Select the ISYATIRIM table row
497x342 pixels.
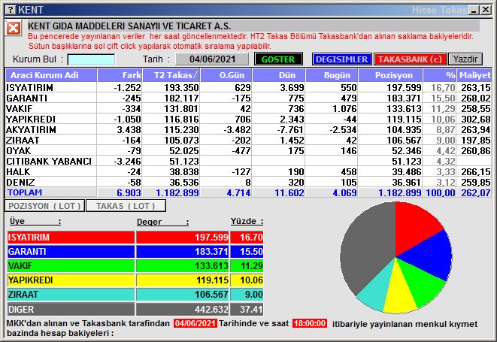click(248, 87)
